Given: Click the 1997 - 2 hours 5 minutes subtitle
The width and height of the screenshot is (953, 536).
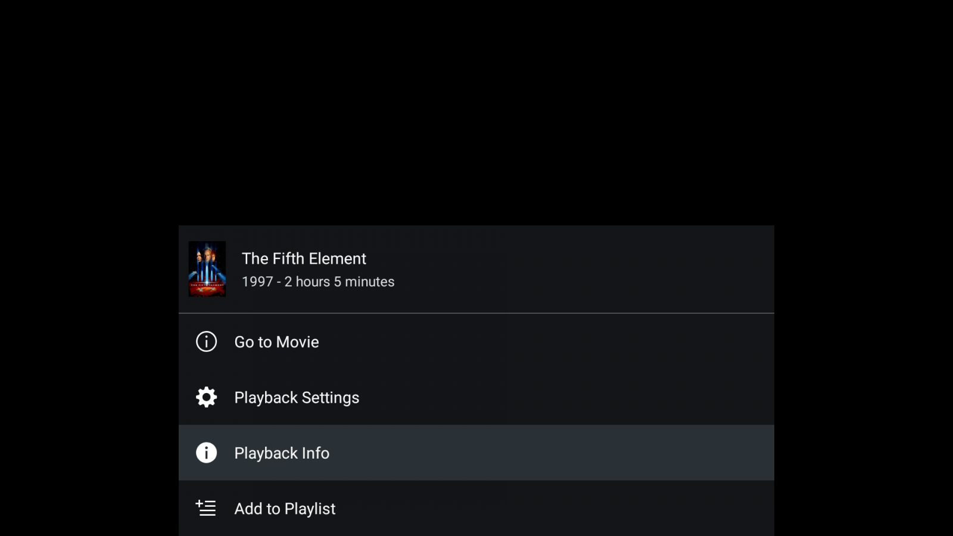Looking at the screenshot, I should coord(318,282).
